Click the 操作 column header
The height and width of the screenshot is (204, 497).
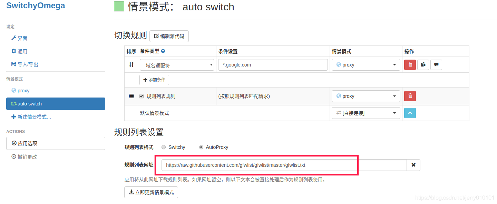tap(409, 51)
